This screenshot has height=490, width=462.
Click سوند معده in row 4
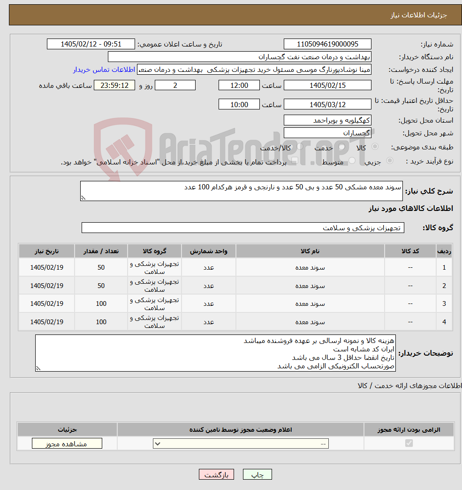[310, 322]
